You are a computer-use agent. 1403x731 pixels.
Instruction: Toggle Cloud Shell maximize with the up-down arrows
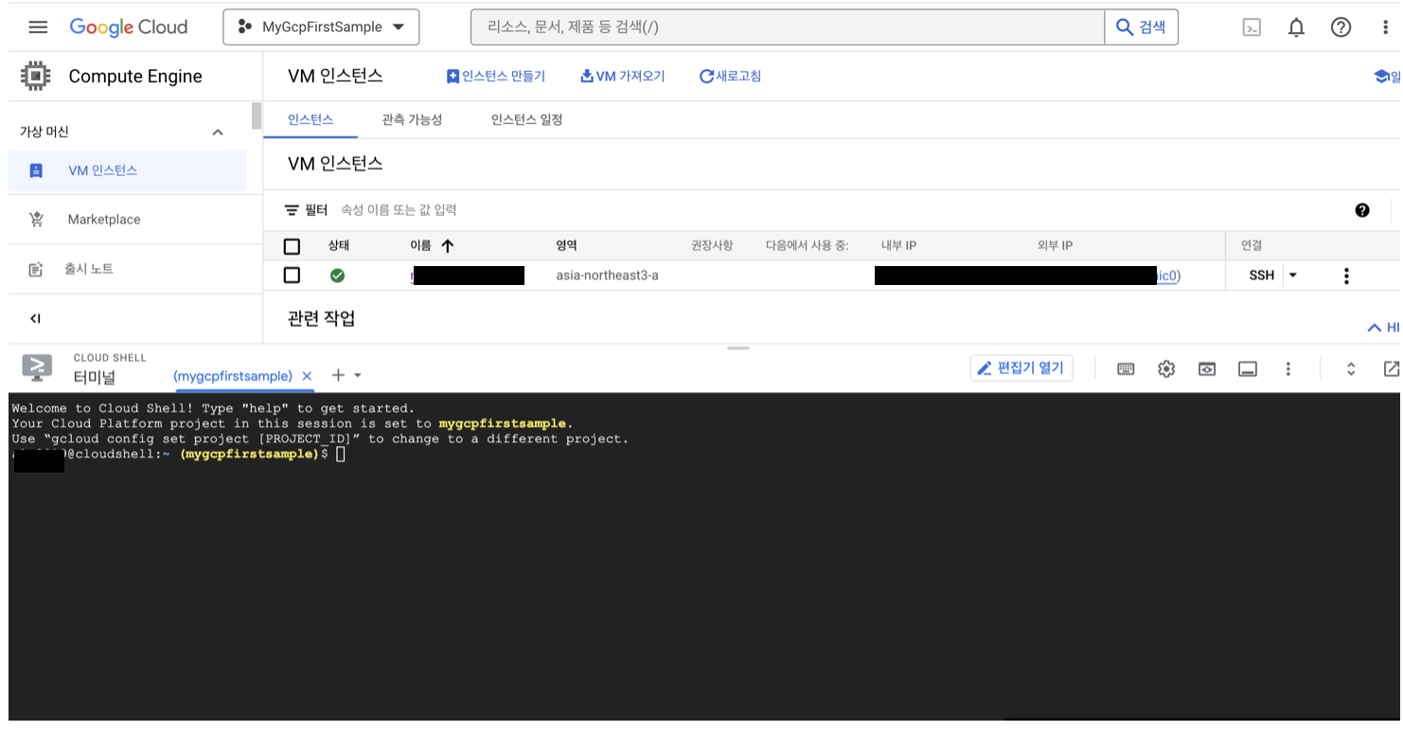[x=1351, y=369]
